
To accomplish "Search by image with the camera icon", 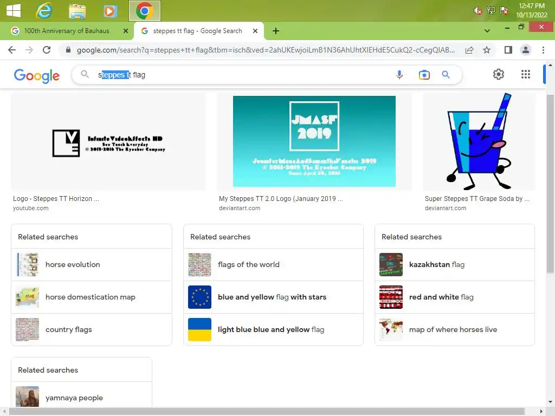I will pyautogui.click(x=424, y=75).
